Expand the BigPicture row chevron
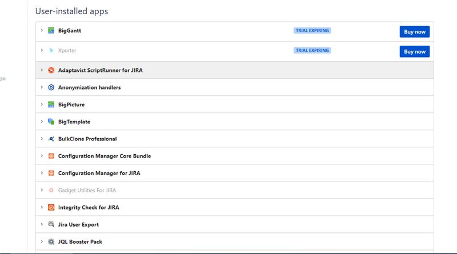457x254 pixels. point(42,104)
